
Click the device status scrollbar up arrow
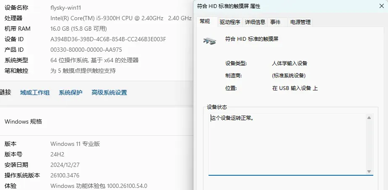369,118
